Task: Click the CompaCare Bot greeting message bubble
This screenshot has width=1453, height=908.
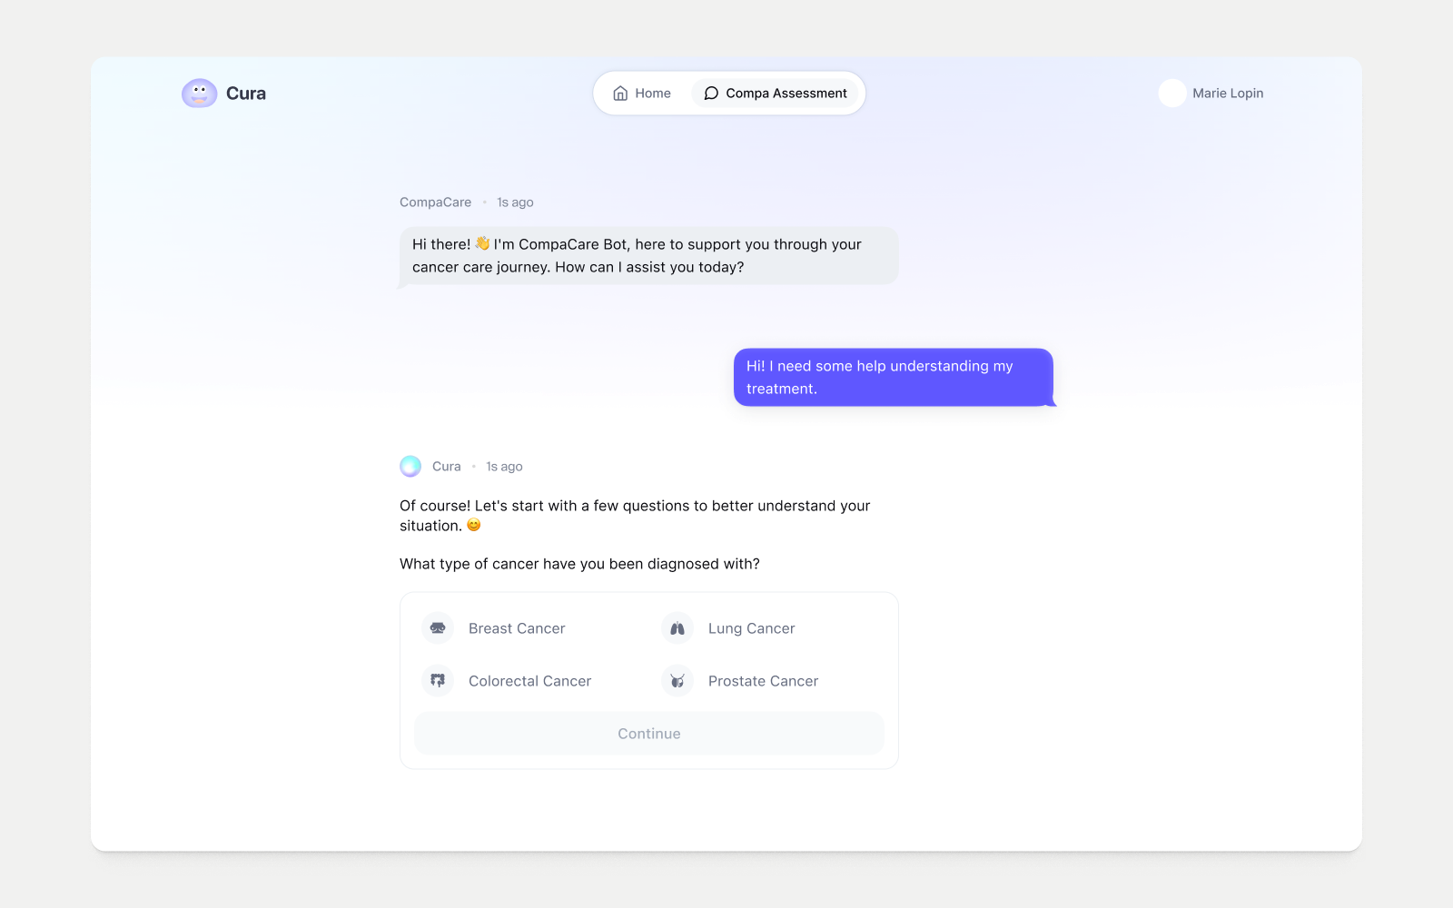Action: 648,256
